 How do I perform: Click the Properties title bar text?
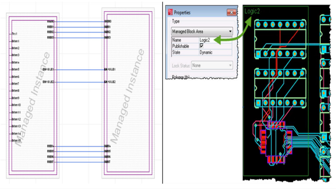182,13
